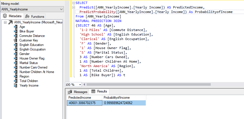Select the Number Children At Home item

[x=37, y=72]
